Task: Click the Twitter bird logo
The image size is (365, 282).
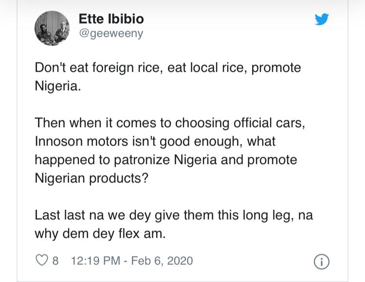Action: point(322,20)
